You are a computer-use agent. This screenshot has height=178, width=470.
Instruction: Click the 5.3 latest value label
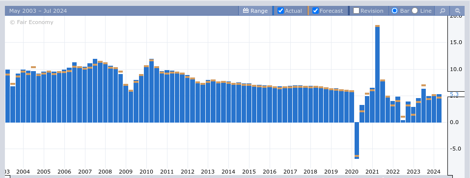pyautogui.click(x=454, y=94)
